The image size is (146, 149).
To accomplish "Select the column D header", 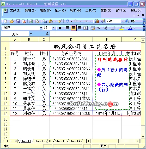I will point(71,40).
